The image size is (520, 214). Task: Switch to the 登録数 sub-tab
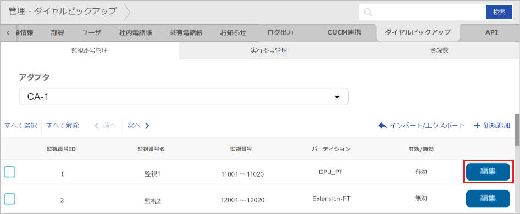(439, 50)
